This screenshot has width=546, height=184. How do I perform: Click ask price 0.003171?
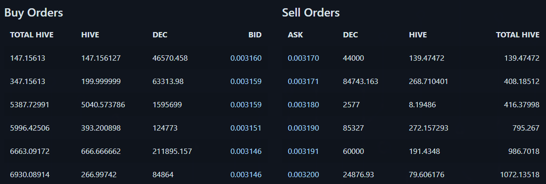303,82
